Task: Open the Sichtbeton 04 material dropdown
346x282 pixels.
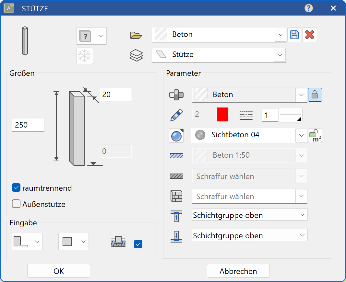Action: click(301, 135)
